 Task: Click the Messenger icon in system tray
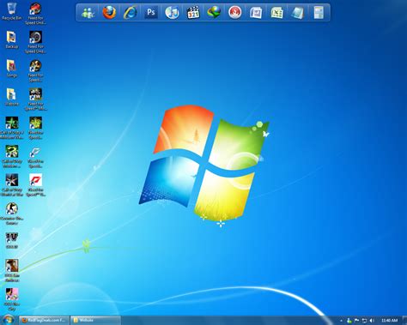pyautogui.click(x=349, y=321)
